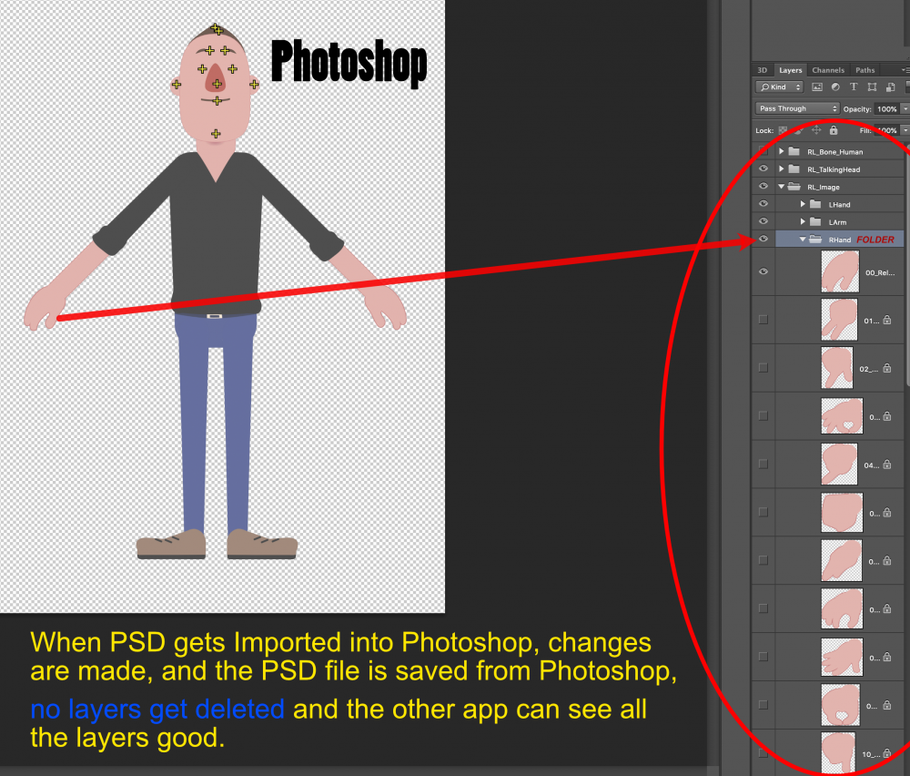910x776 pixels.
Task: Select the RL_Image group name
Action: point(824,187)
